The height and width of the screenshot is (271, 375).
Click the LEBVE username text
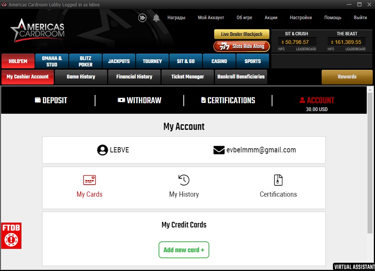[x=119, y=150]
